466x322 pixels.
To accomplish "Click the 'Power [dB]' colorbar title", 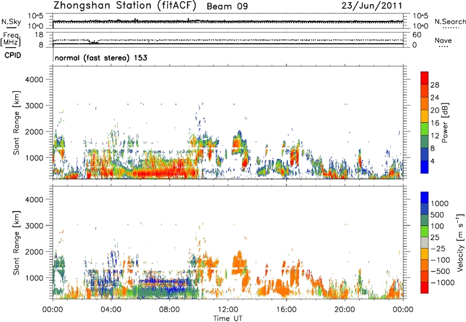I will (x=444, y=123).
